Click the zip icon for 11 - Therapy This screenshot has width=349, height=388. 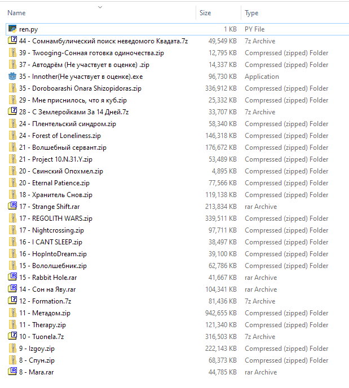click(12, 325)
